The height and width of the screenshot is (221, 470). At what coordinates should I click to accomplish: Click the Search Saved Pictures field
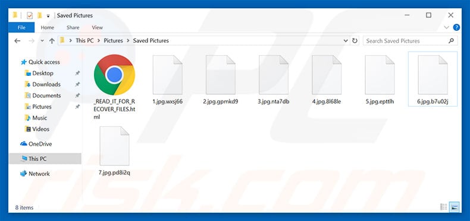point(411,41)
